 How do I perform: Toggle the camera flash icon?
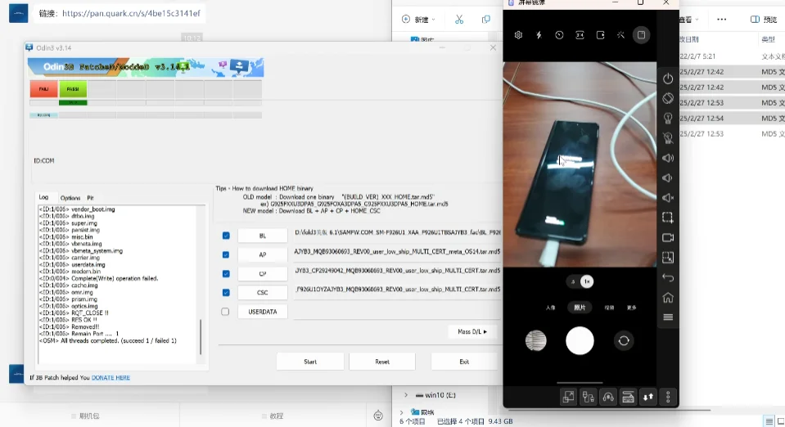click(539, 35)
